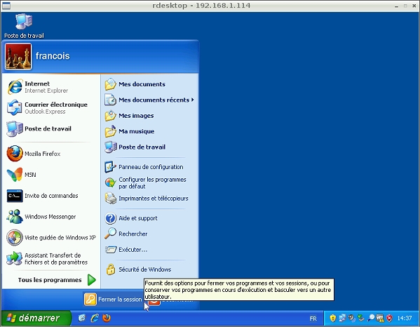Click the 14:37 taskbar clock
The image size is (420, 327).
404,319
